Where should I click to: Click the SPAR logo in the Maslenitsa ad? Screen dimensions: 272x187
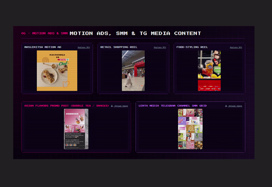click(63, 60)
